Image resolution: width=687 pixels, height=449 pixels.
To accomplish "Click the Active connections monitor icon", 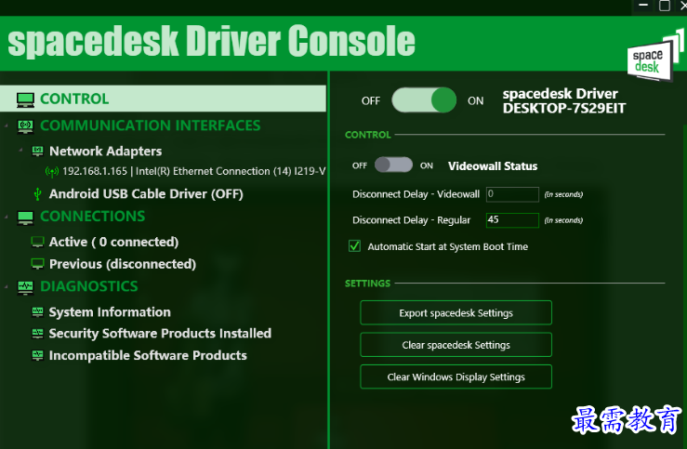I will (x=38, y=242).
